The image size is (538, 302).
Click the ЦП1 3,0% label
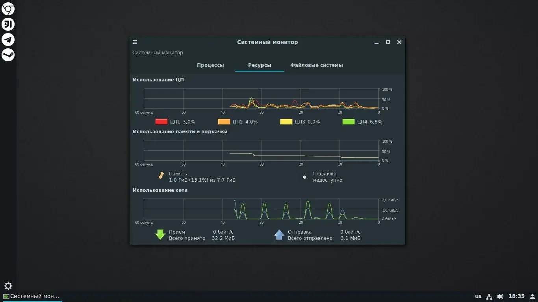coord(183,122)
